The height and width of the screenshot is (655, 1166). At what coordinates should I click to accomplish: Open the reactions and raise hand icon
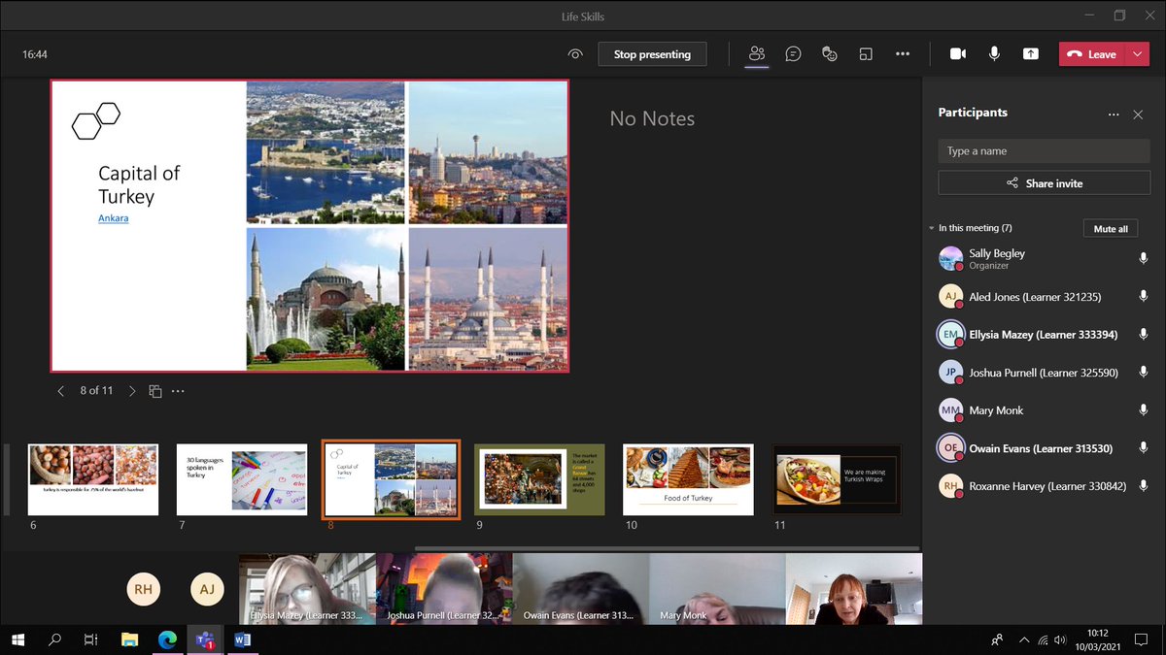pyautogui.click(x=830, y=54)
